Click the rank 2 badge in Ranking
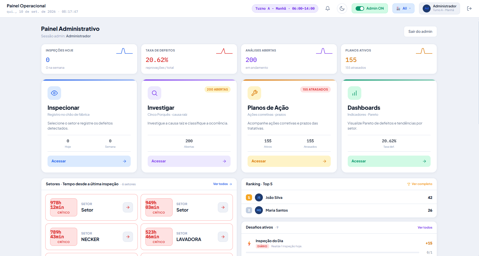 [249, 210]
